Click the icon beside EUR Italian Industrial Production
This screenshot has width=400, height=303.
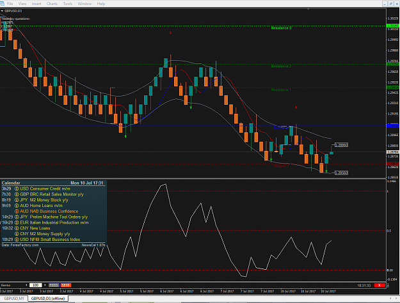[17, 222]
